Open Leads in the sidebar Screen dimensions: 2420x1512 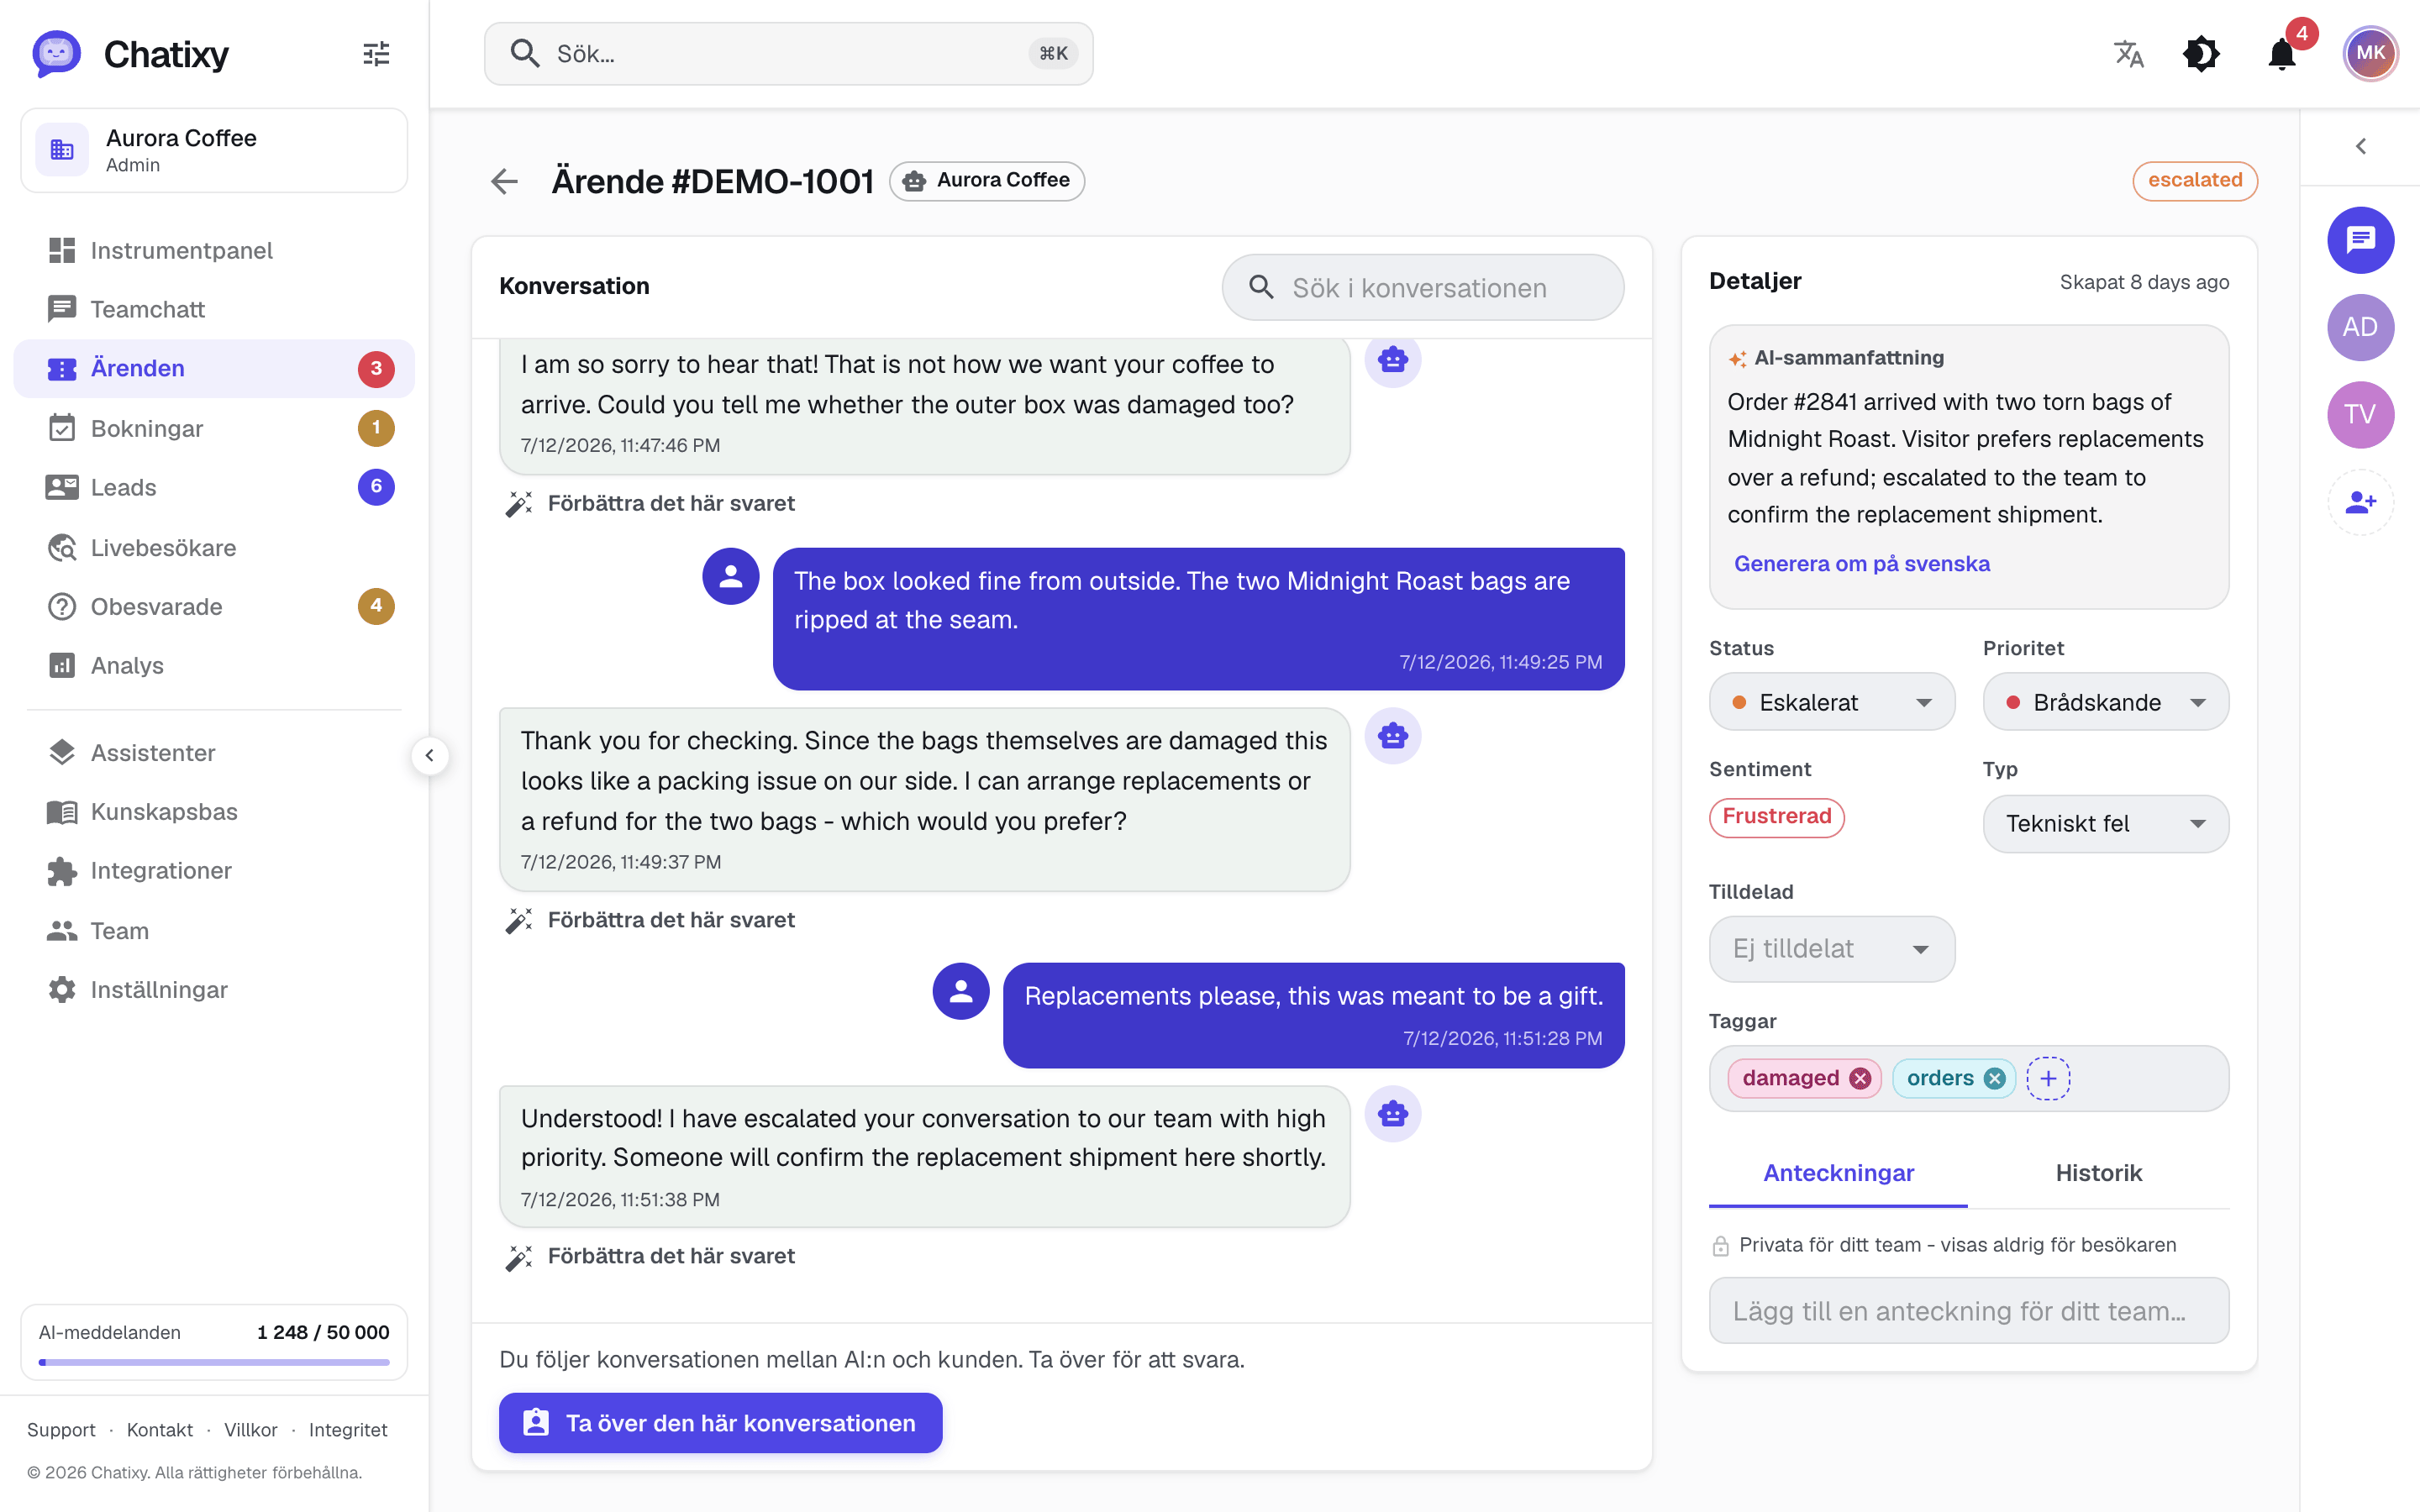pos(214,487)
